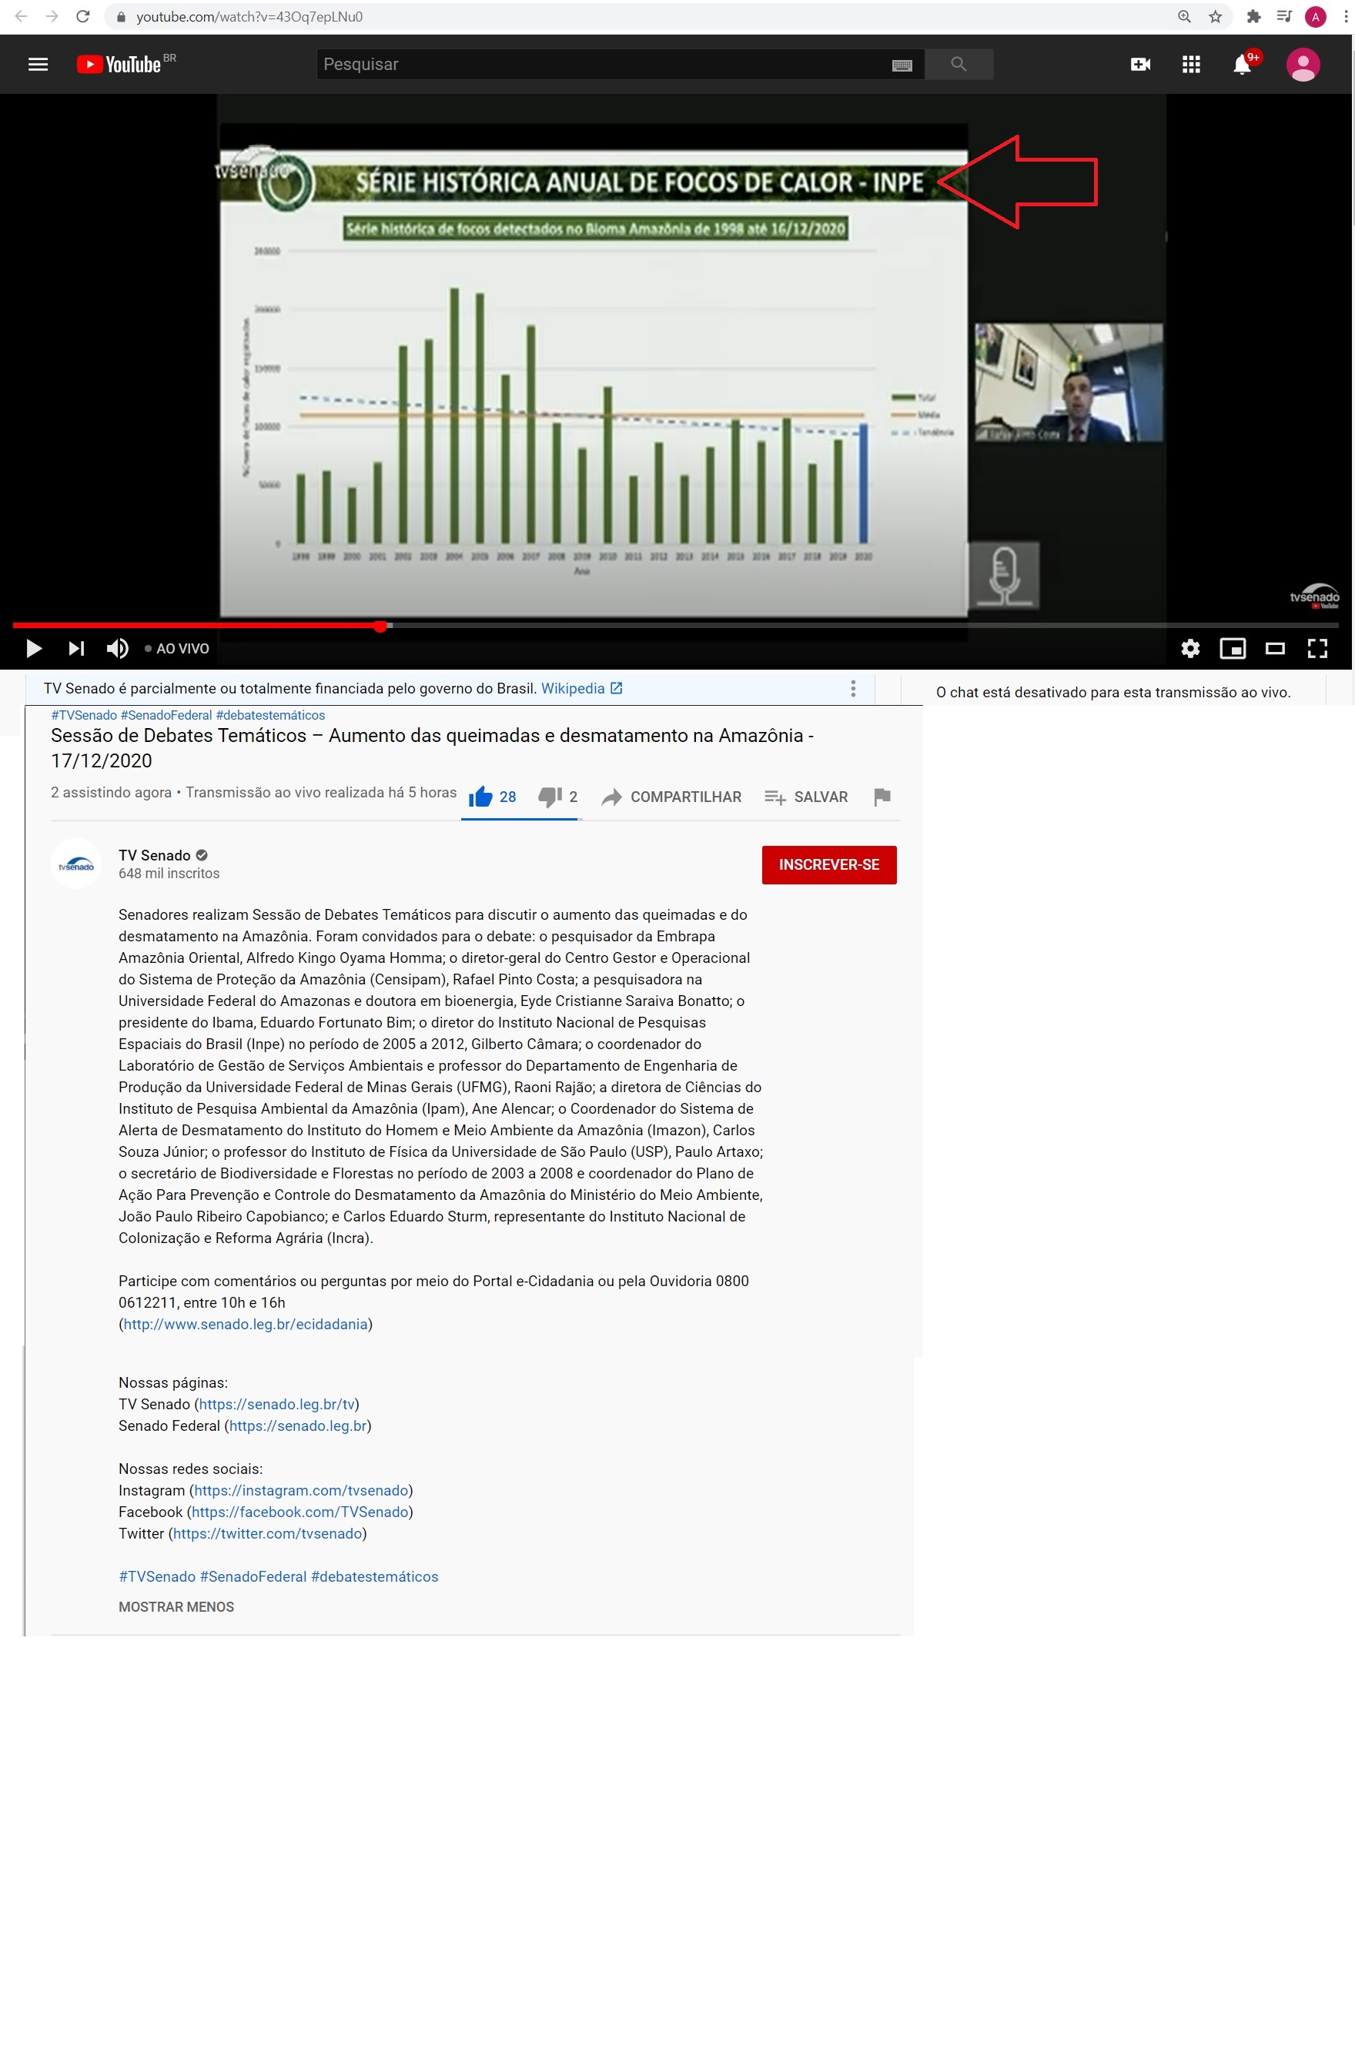1355x2072 pixels.
Task: Play the video
Action: point(34,649)
